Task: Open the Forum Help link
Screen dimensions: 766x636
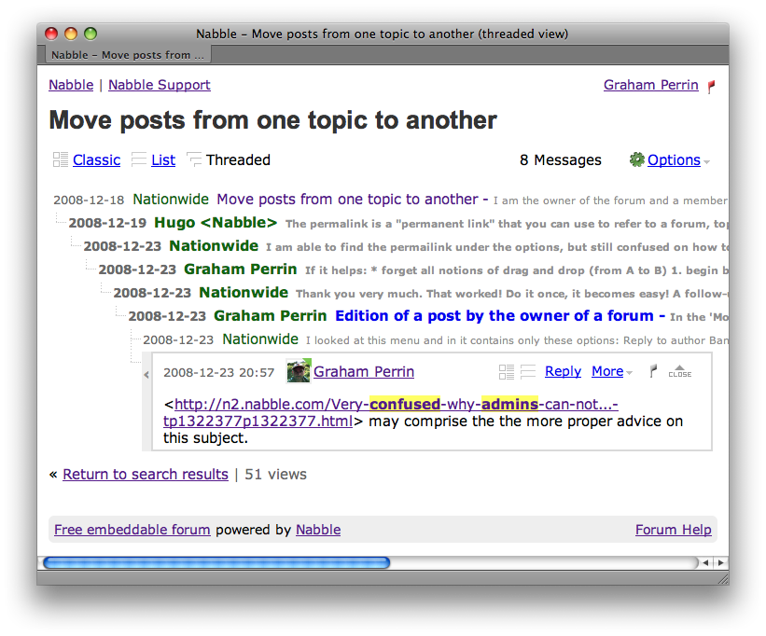Action: [673, 530]
